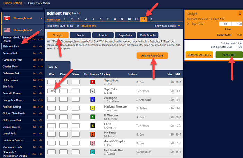The height and width of the screenshot is (158, 243).
Task: Open Monmouth Park track
Action: click(x=23, y=147)
